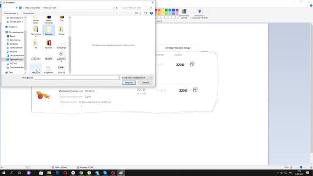Go up one folder level in dialog
The height and width of the screenshot is (176, 313).
(16, 8)
